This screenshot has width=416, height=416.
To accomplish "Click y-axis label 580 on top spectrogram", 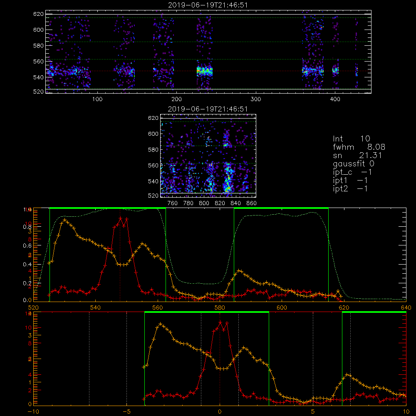I will [x=38, y=46].
